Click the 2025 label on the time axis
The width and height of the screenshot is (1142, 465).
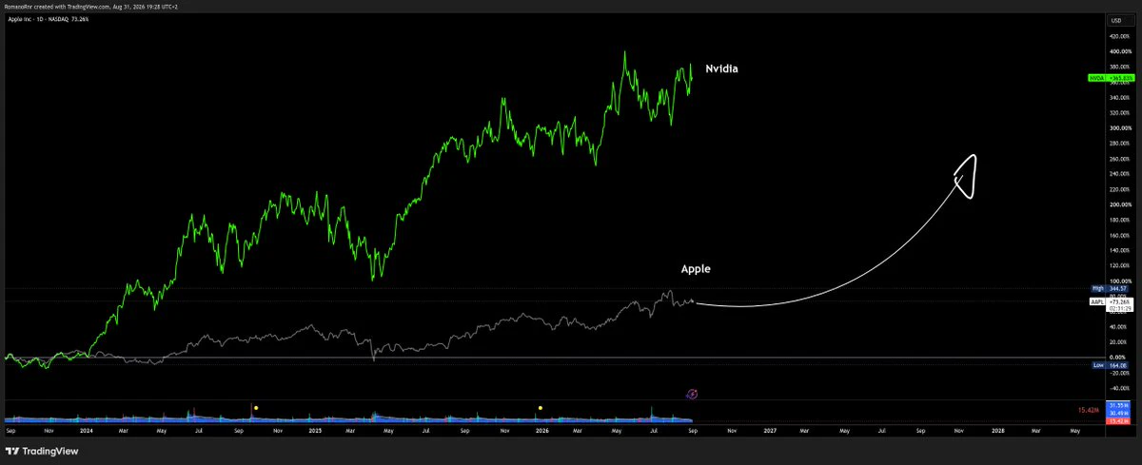pyautogui.click(x=314, y=430)
